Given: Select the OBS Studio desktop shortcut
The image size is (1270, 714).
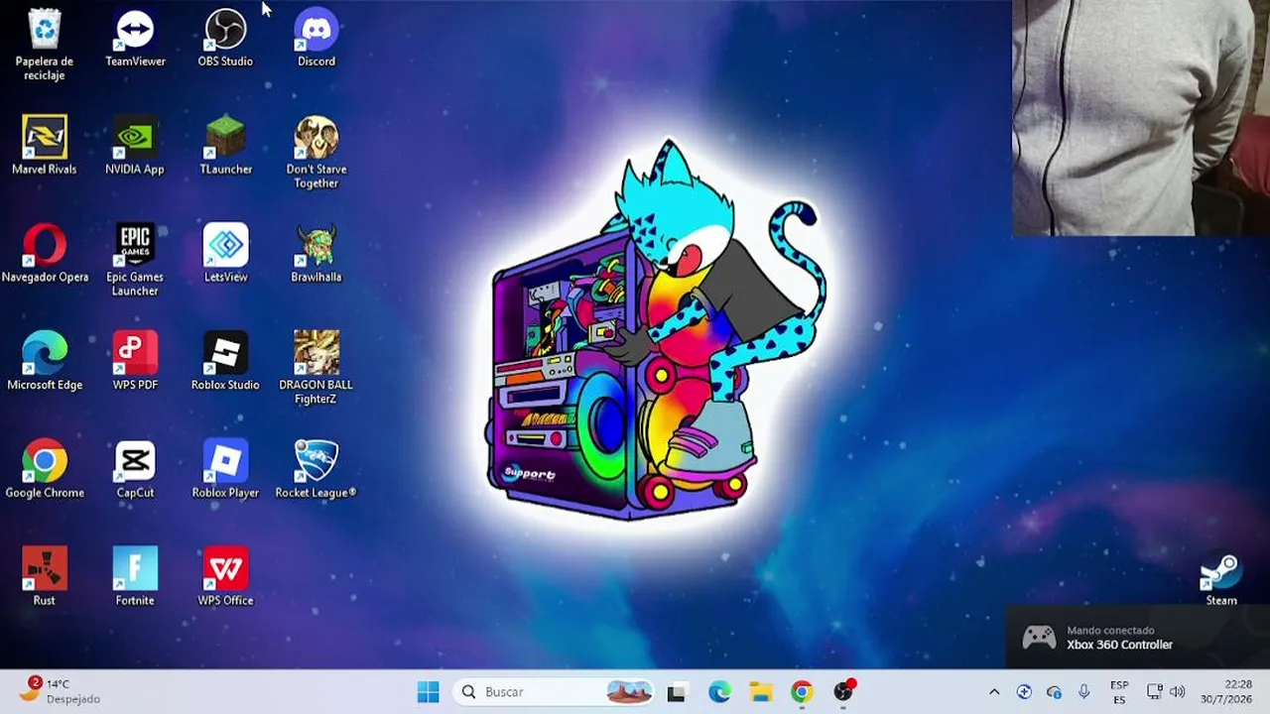Looking at the screenshot, I should [225, 39].
